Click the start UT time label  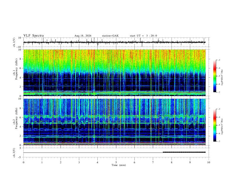coord(143,36)
